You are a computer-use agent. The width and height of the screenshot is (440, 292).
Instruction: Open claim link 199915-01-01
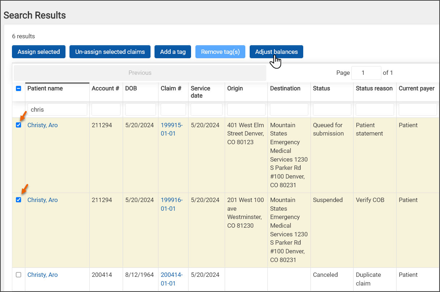(x=172, y=129)
